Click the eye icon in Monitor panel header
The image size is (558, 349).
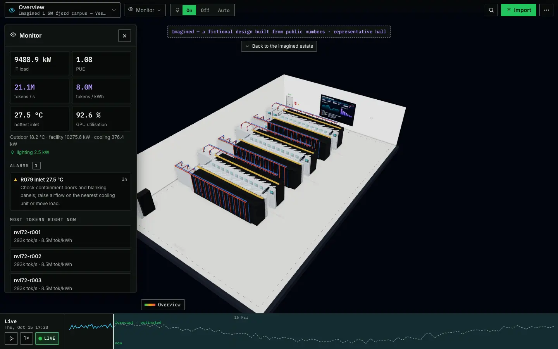(x=13, y=35)
